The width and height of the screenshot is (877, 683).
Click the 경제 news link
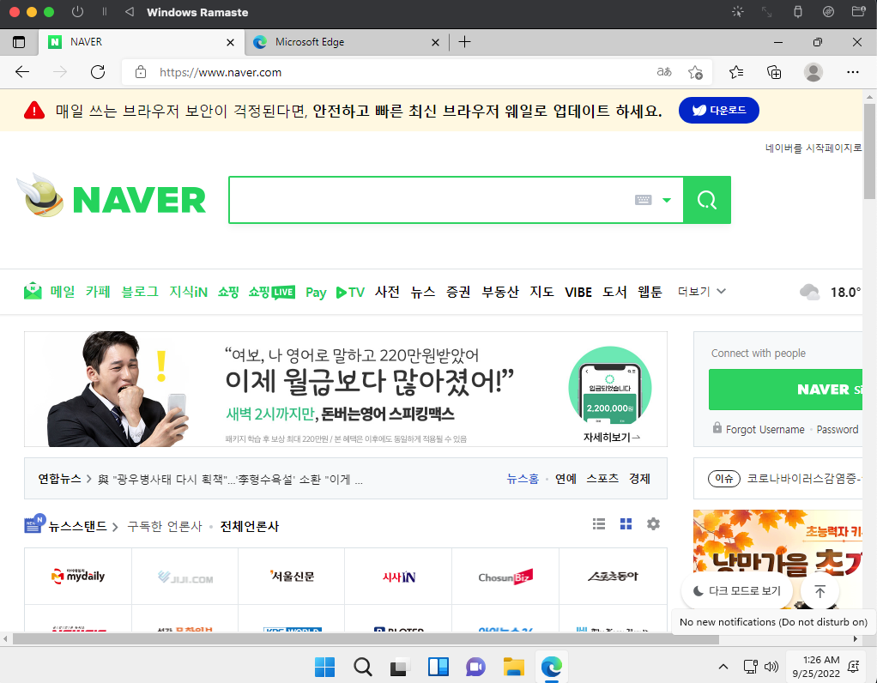[x=639, y=479]
